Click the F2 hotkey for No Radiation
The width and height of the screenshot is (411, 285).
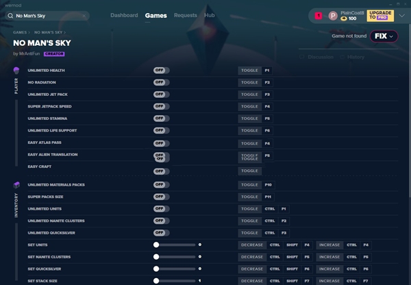(x=267, y=82)
